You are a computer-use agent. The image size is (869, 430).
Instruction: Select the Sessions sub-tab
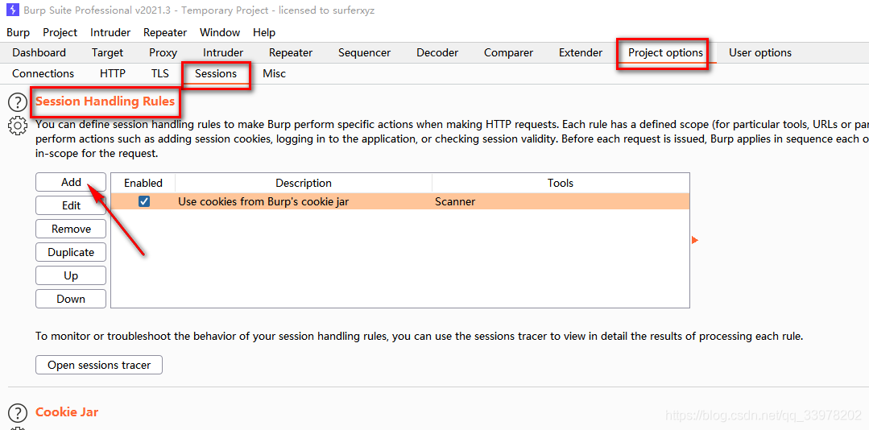click(216, 74)
